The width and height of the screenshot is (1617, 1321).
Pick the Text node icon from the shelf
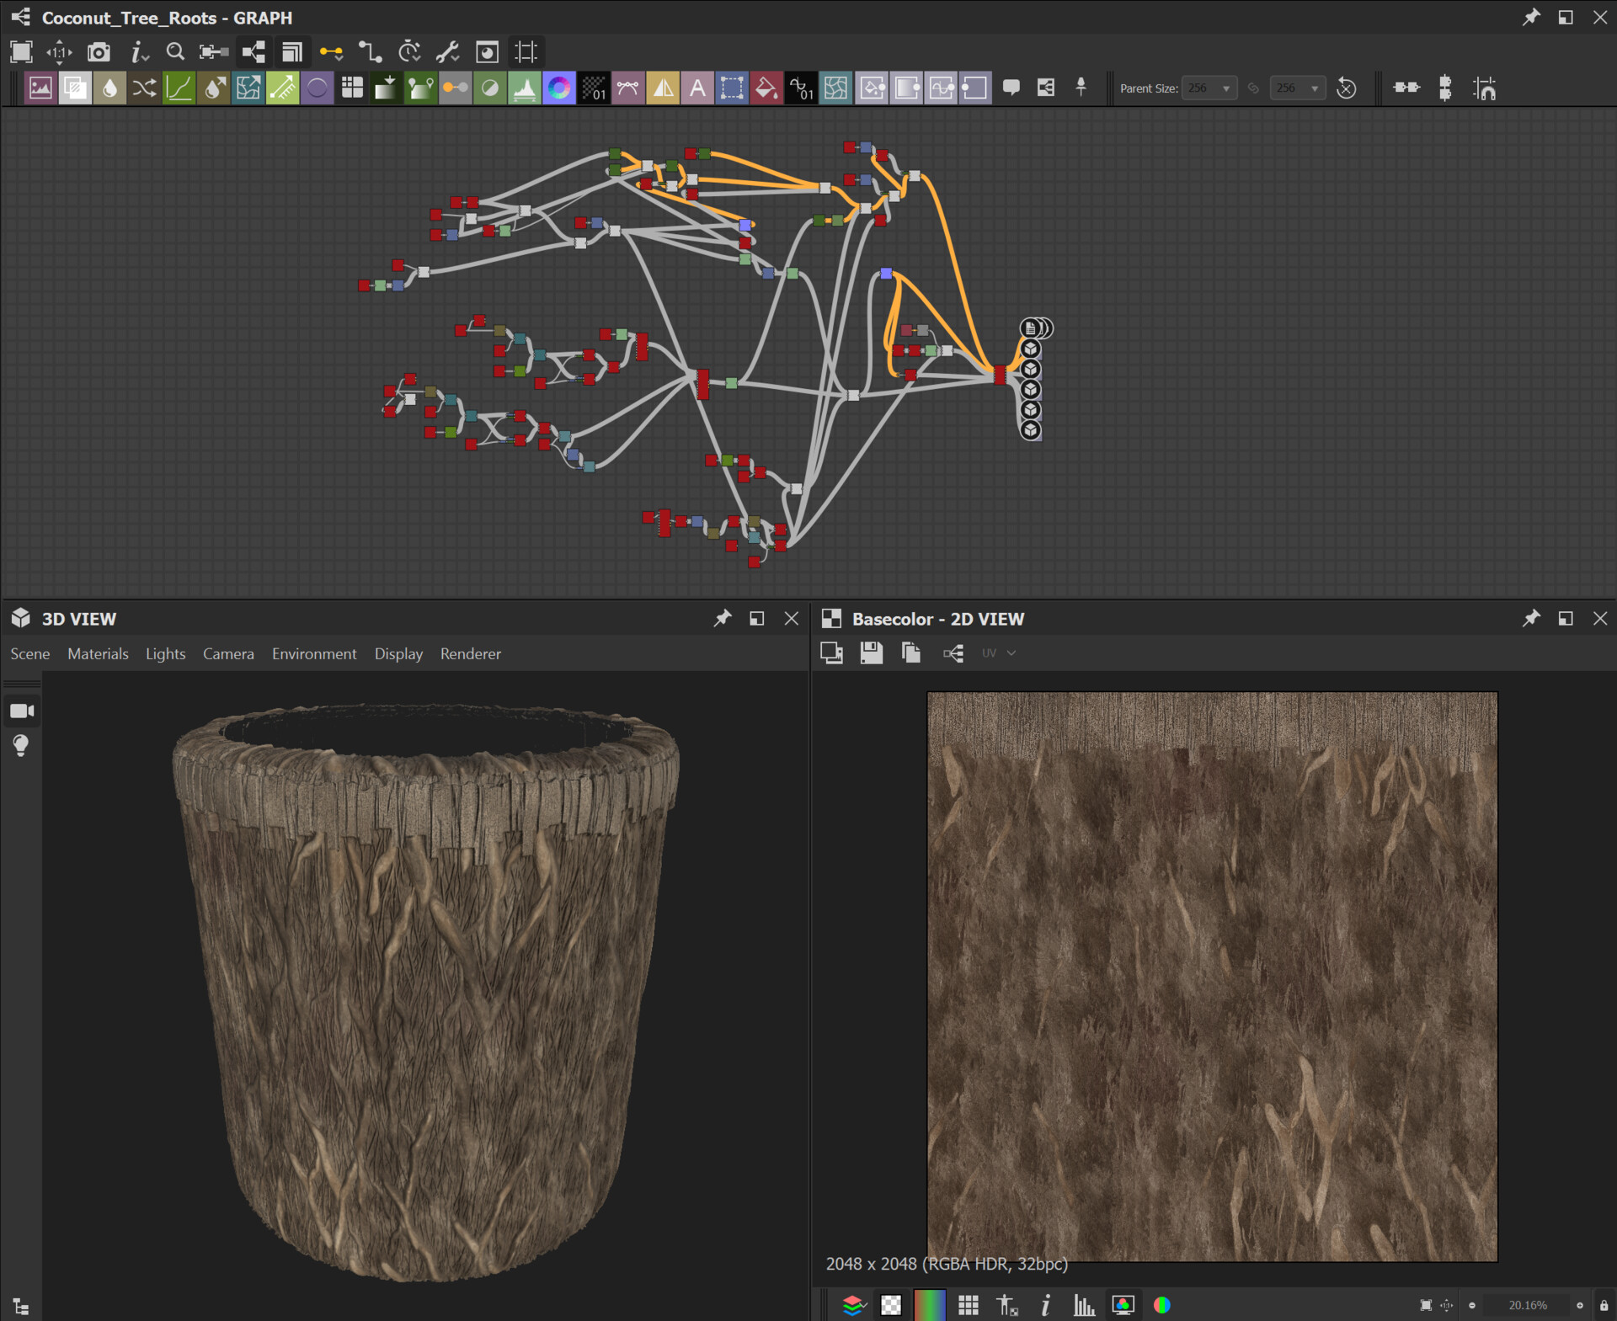(x=696, y=88)
